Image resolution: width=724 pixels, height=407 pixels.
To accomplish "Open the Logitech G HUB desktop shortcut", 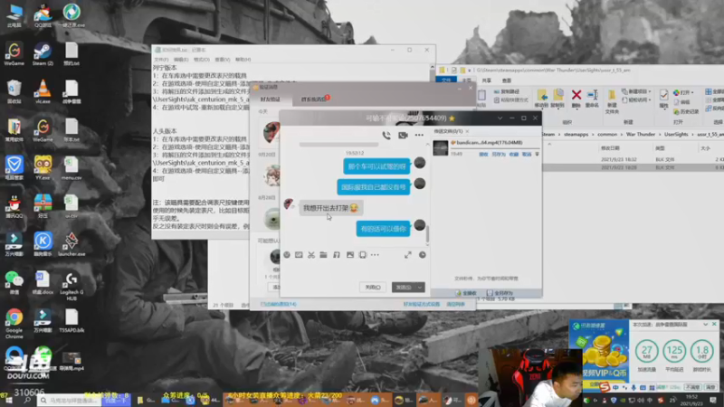I will (x=71, y=287).
